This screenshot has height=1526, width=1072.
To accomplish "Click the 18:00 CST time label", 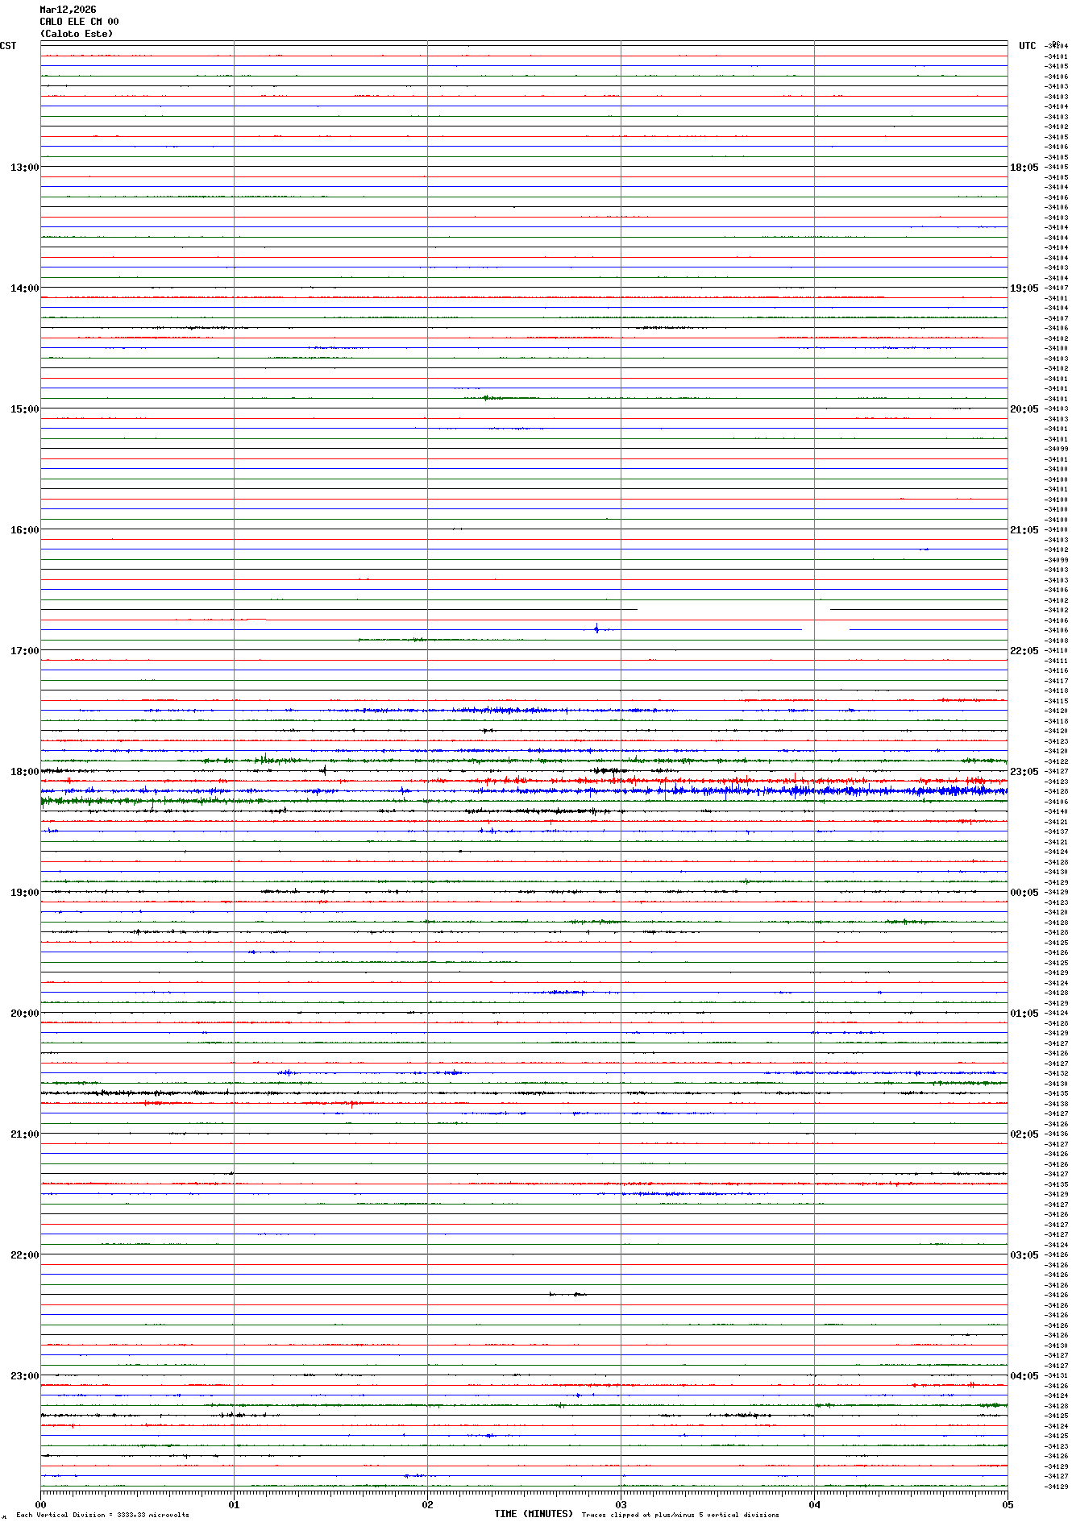I will (x=24, y=771).
